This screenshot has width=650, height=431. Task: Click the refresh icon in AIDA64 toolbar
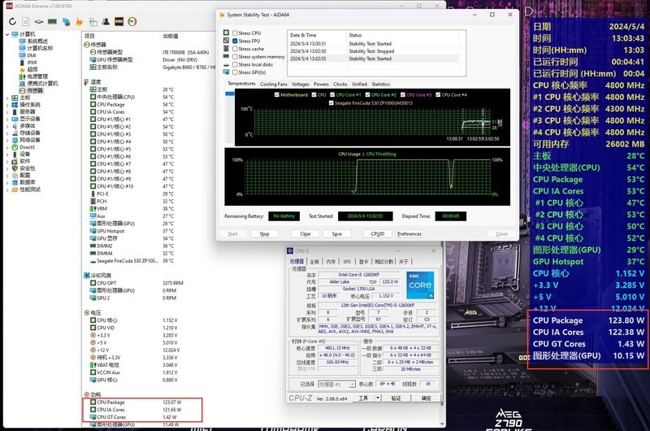click(12, 21)
